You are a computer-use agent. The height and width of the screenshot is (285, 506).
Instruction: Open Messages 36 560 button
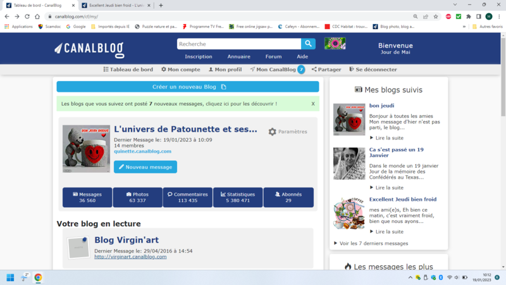point(87,198)
